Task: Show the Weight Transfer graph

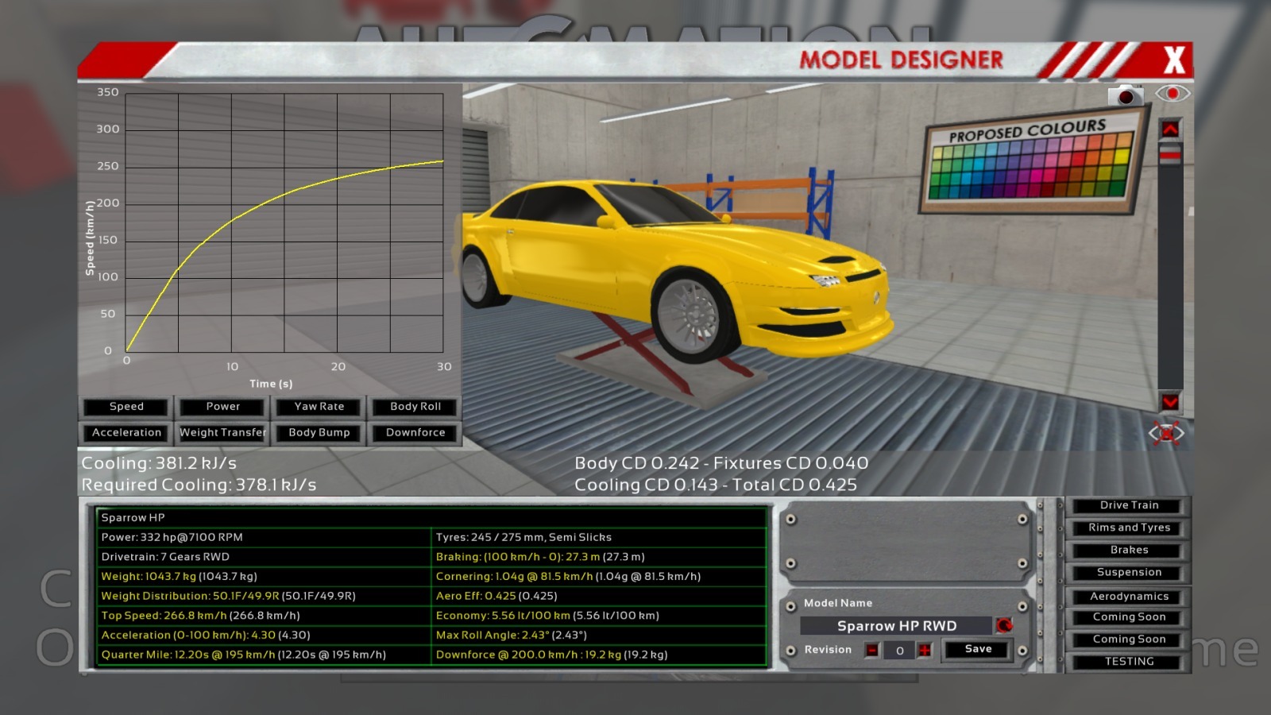Action: pos(222,433)
